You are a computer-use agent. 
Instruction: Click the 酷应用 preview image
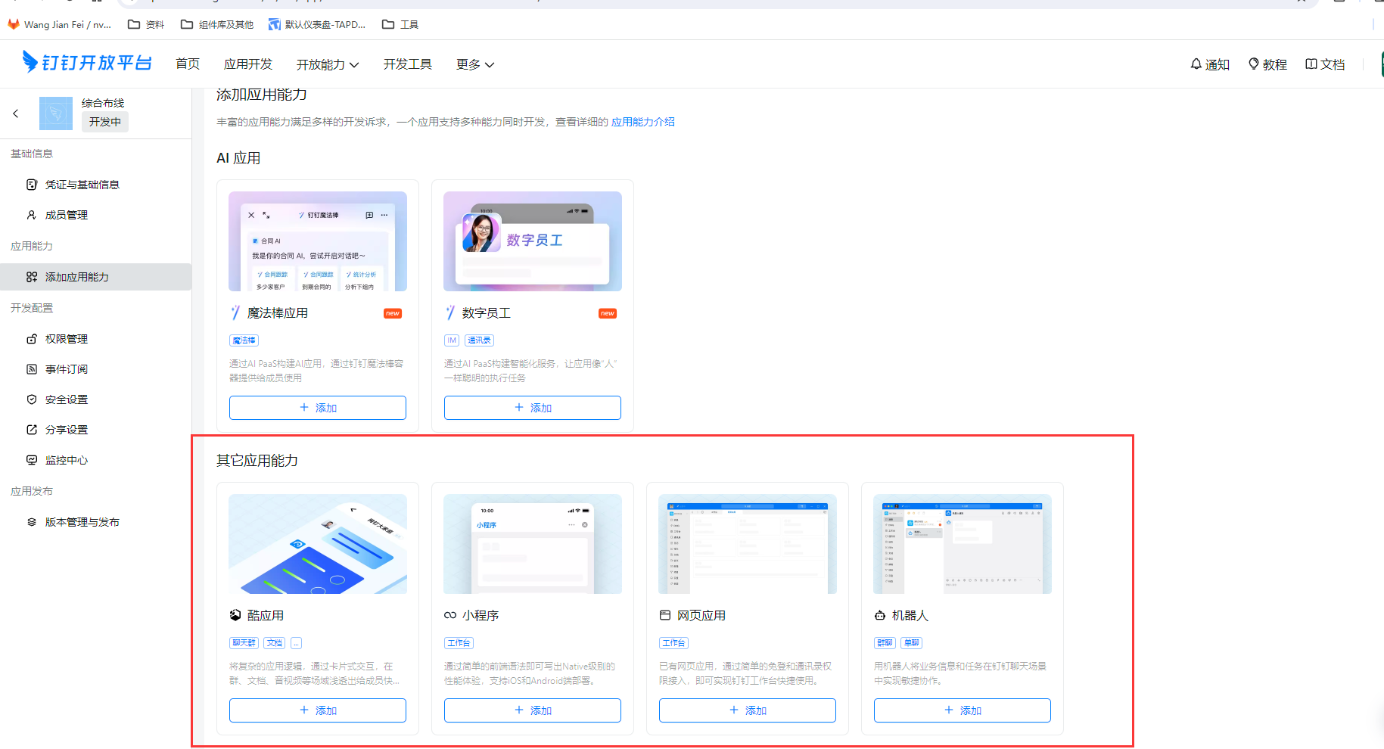point(318,544)
